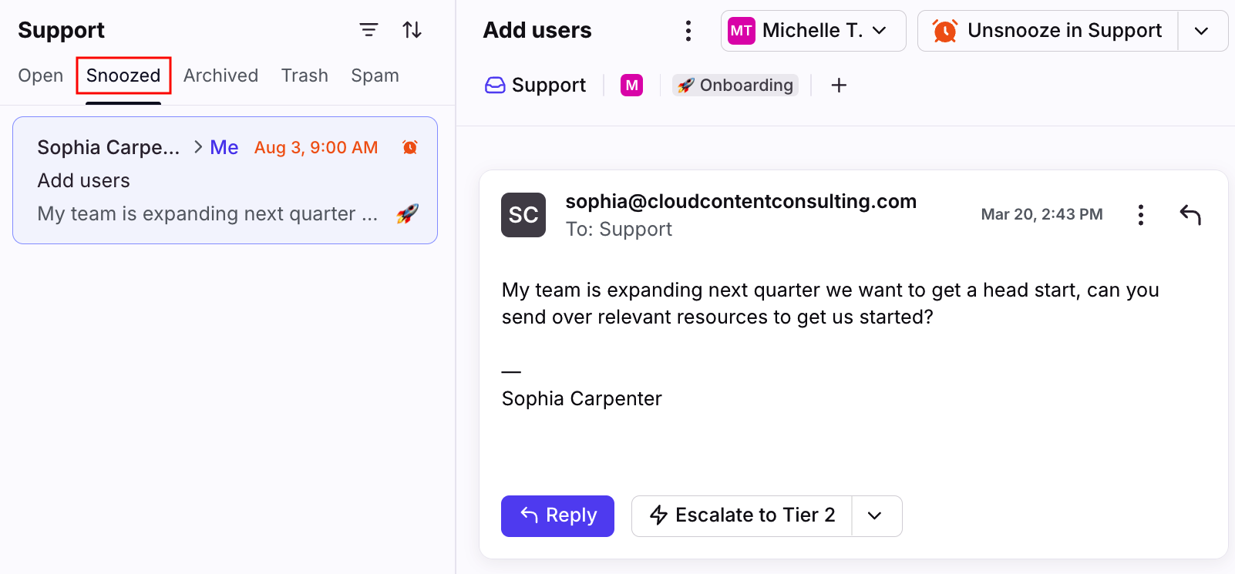Open the conversation options three-dot menu
This screenshot has height=574, width=1235.
pyautogui.click(x=688, y=31)
